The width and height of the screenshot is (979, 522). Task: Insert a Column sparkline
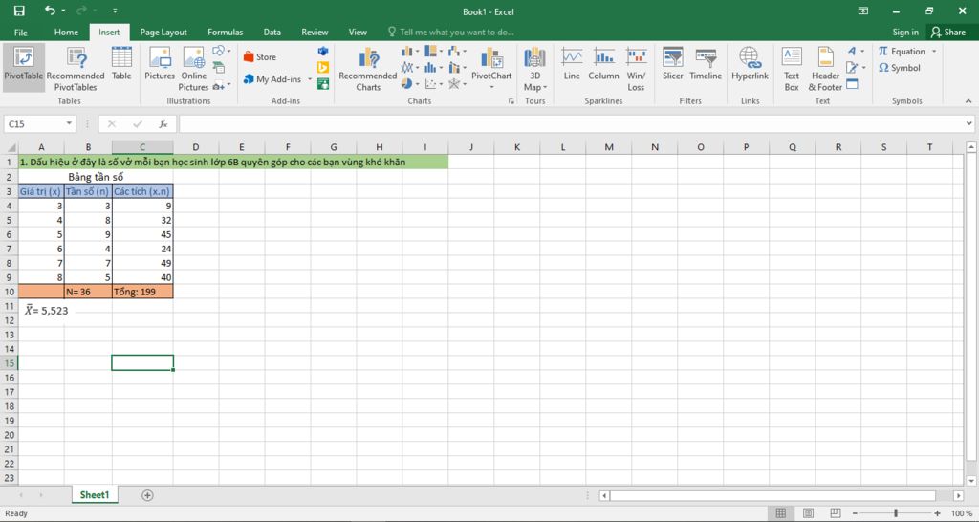click(x=604, y=64)
